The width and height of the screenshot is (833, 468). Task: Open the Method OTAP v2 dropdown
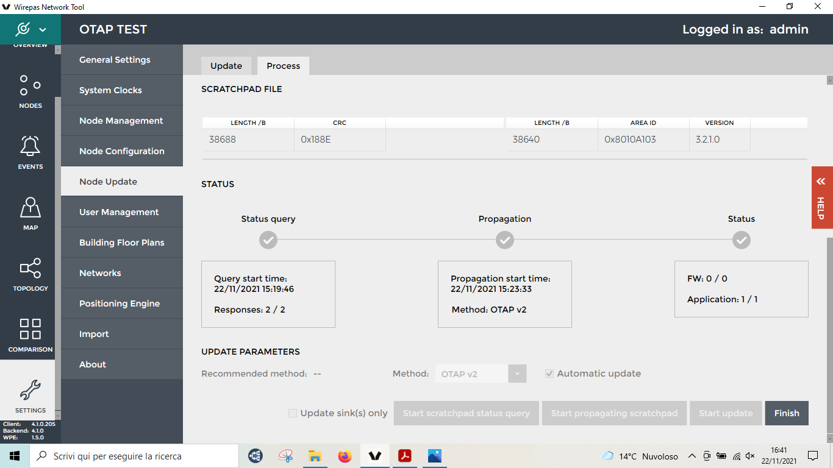[481, 374]
